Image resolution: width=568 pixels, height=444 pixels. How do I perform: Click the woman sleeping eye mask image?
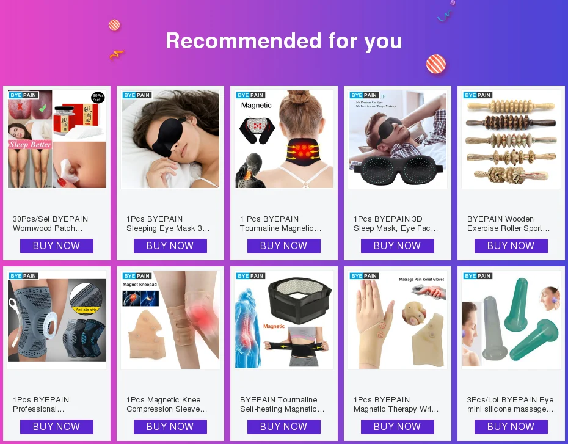[x=170, y=139]
